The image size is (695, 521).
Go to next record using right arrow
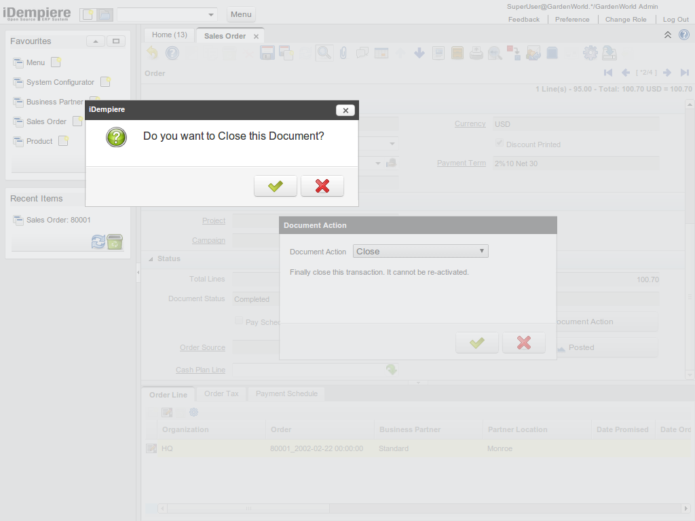pyautogui.click(x=667, y=73)
